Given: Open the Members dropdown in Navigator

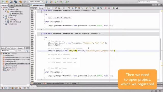Looking at the screenshot, I should coord(8,51).
